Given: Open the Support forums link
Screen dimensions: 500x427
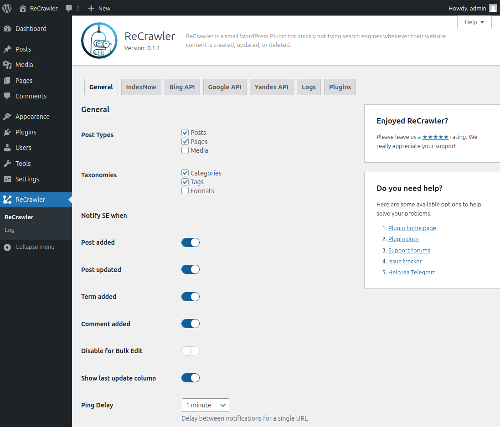Looking at the screenshot, I should click(409, 250).
